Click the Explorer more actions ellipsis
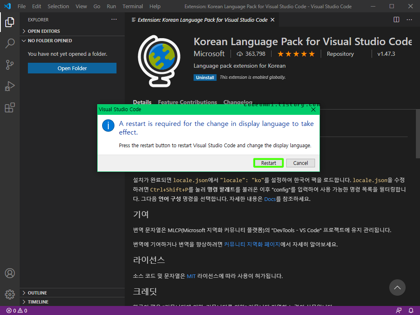The width and height of the screenshot is (420, 315). coord(114,20)
